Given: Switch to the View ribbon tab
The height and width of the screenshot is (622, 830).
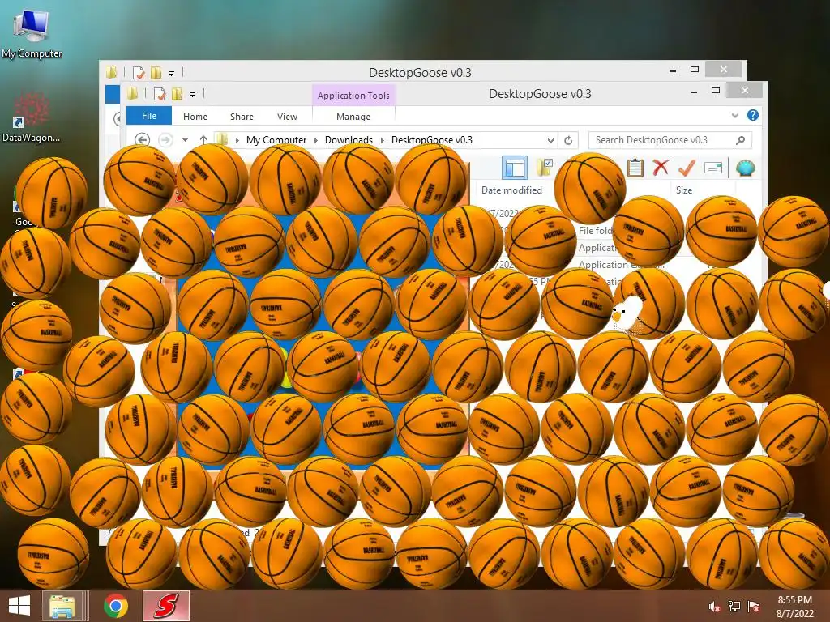Looking at the screenshot, I should click(x=288, y=117).
